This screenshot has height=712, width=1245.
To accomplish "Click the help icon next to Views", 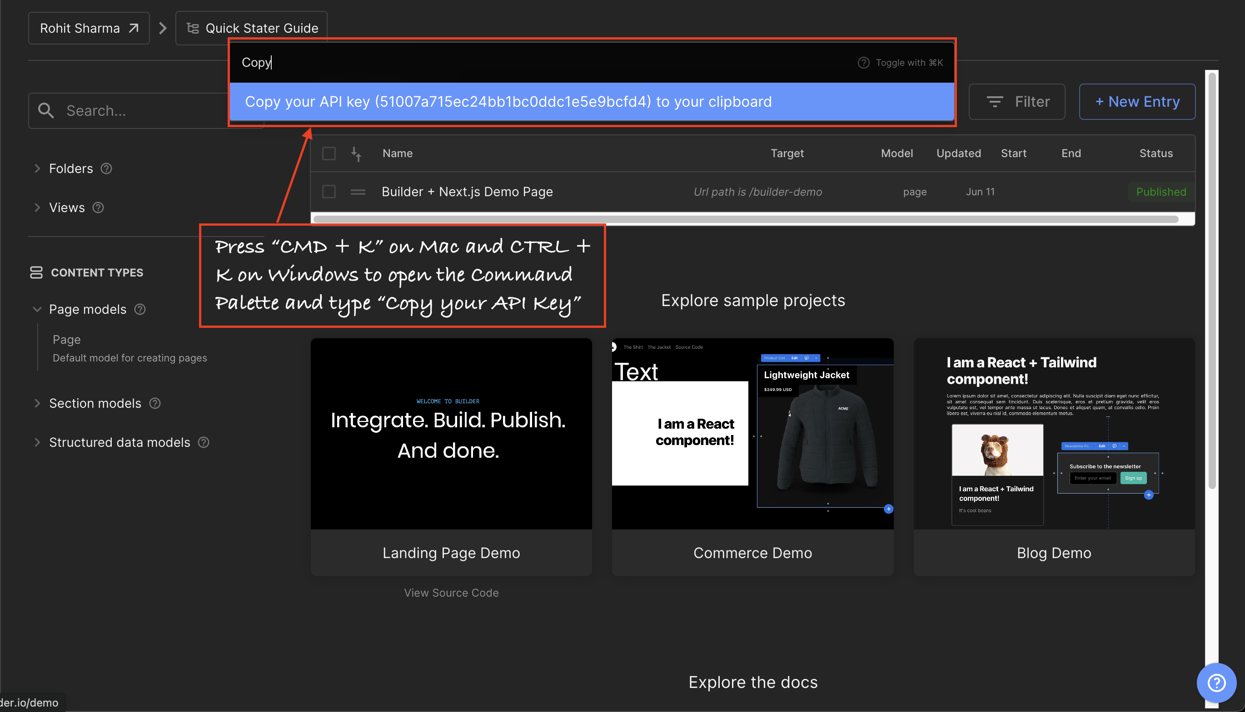I will click(x=98, y=208).
